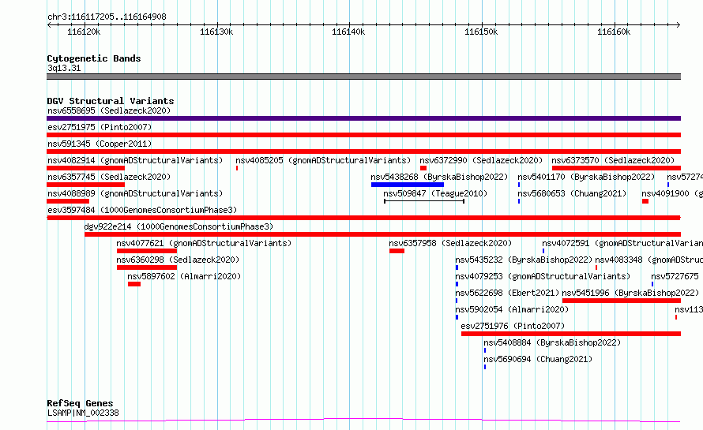Click the nsv591345 (Cooper2011) label
This screenshot has width=703, height=430.
(x=100, y=144)
